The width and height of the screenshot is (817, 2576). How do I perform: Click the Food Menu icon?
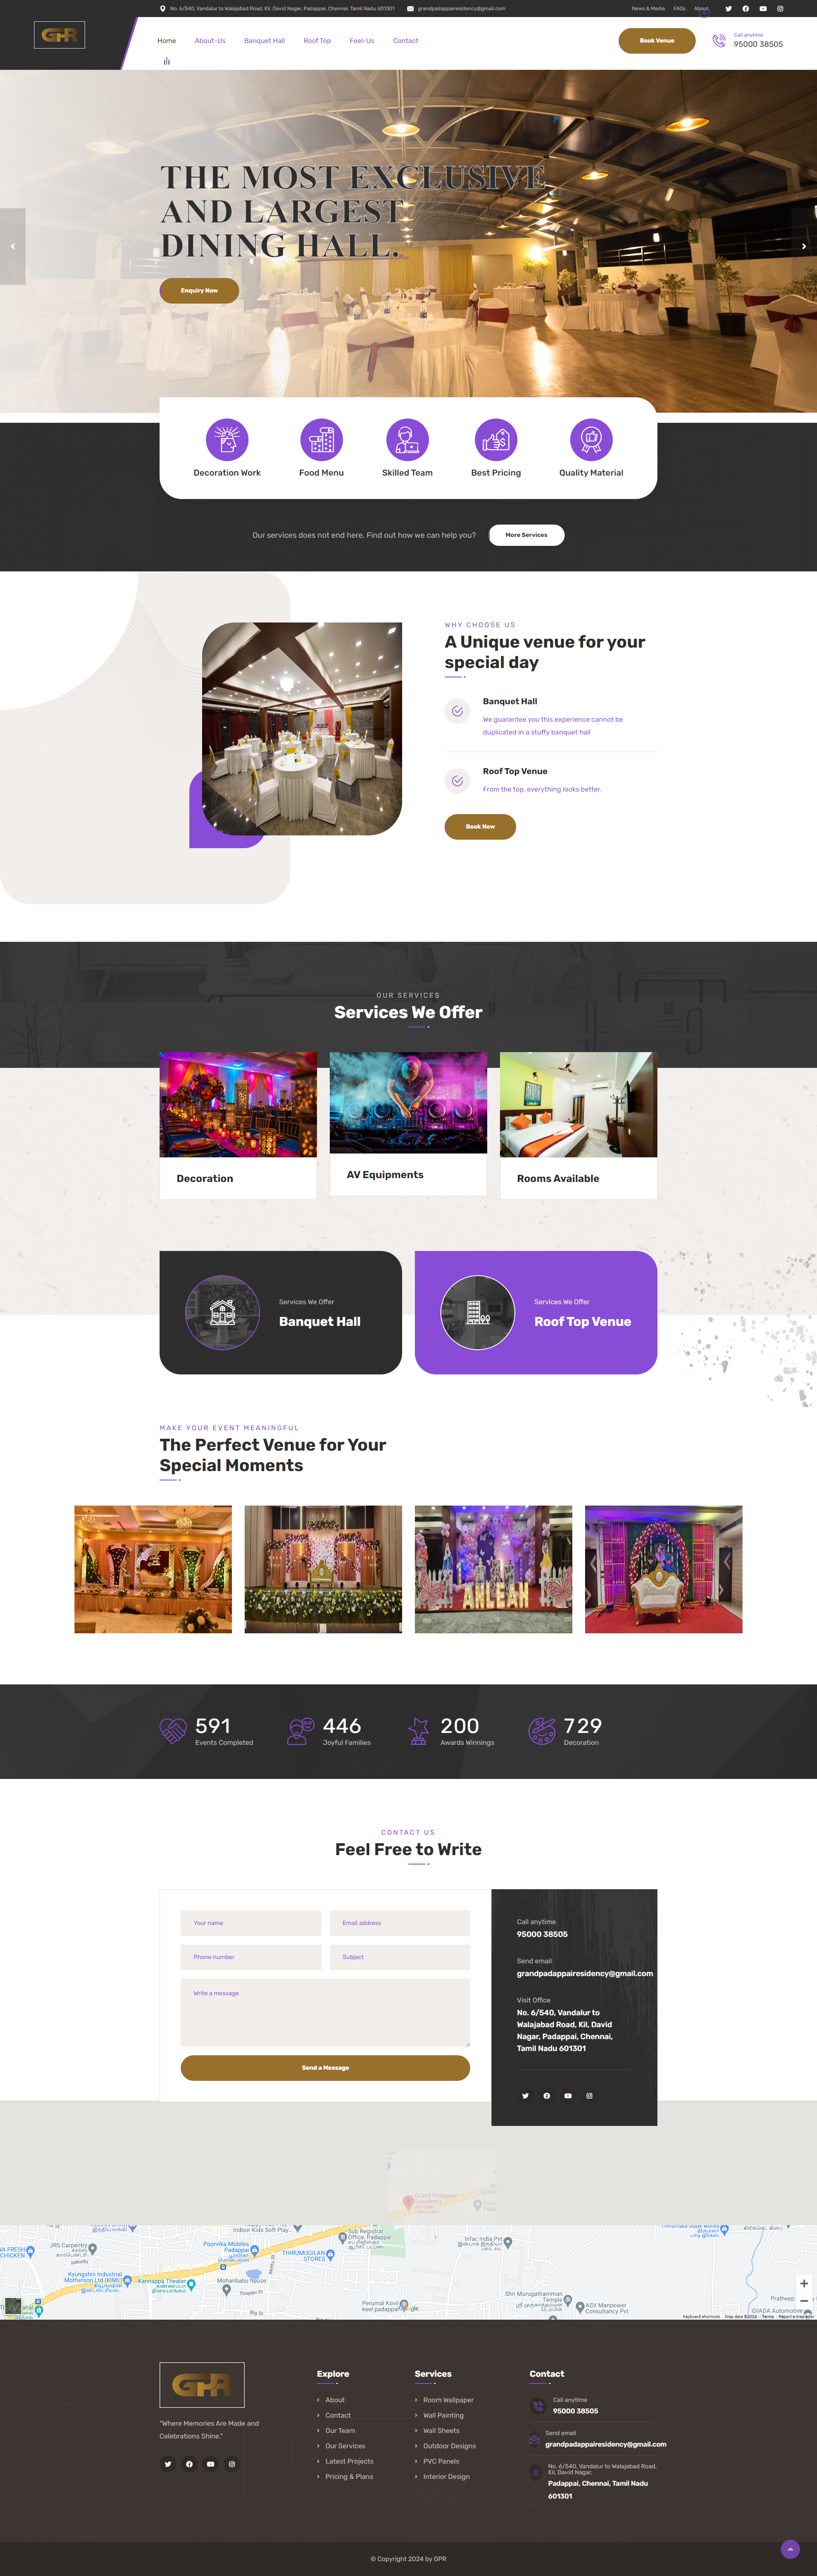coord(322,439)
